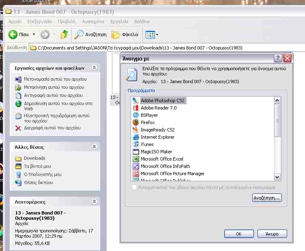This screenshot has width=305, height=251.
Task: Confirm with the OK button
Action: pos(239,234)
